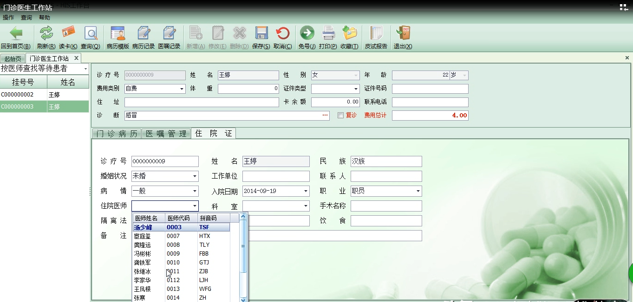The image size is (633, 302).
Task: Open the 查询(Q) search tool
Action: [x=90, y=38]
